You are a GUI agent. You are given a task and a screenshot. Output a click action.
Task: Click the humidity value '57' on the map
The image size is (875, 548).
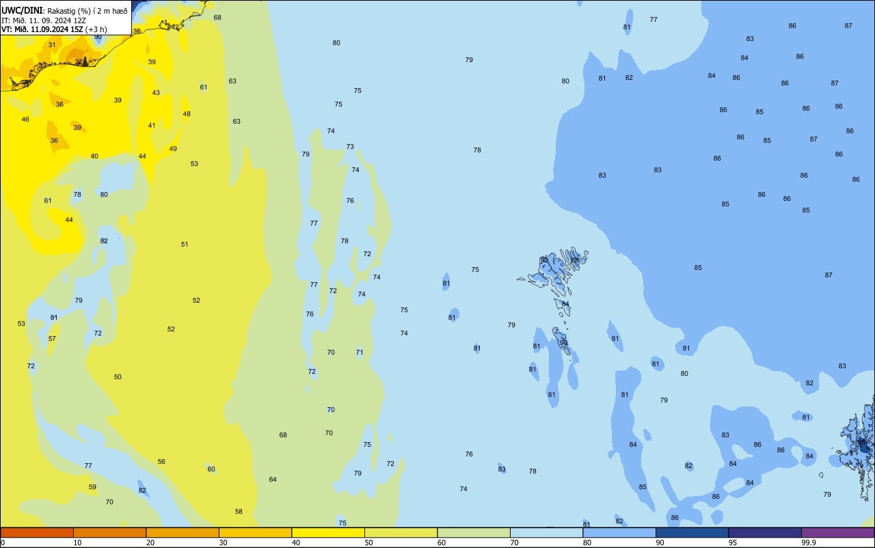tap(52, 339)
